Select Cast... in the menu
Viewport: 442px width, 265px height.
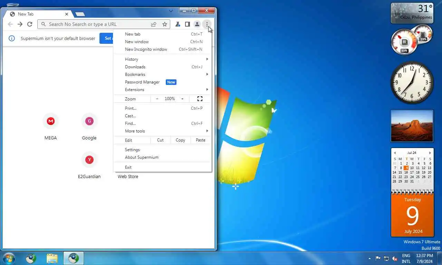(162, 116)
